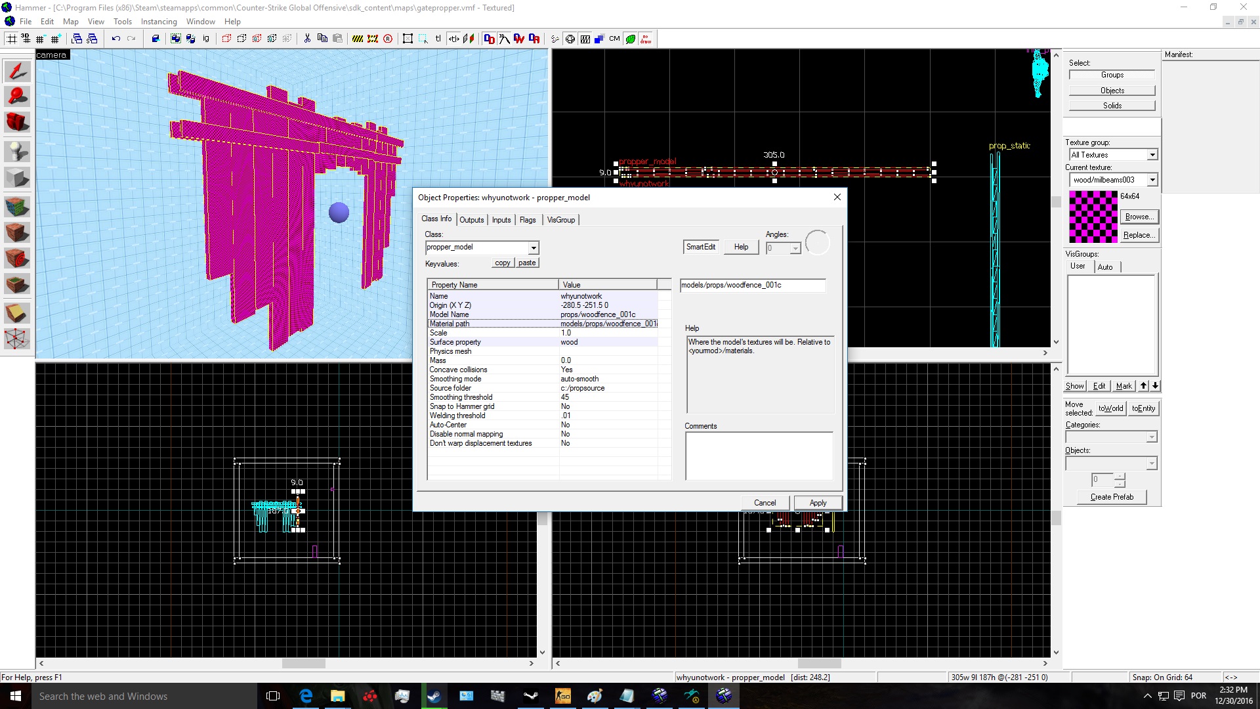
Task: Click the SmartEdit button in Object Properties
Action: point(702,247)
